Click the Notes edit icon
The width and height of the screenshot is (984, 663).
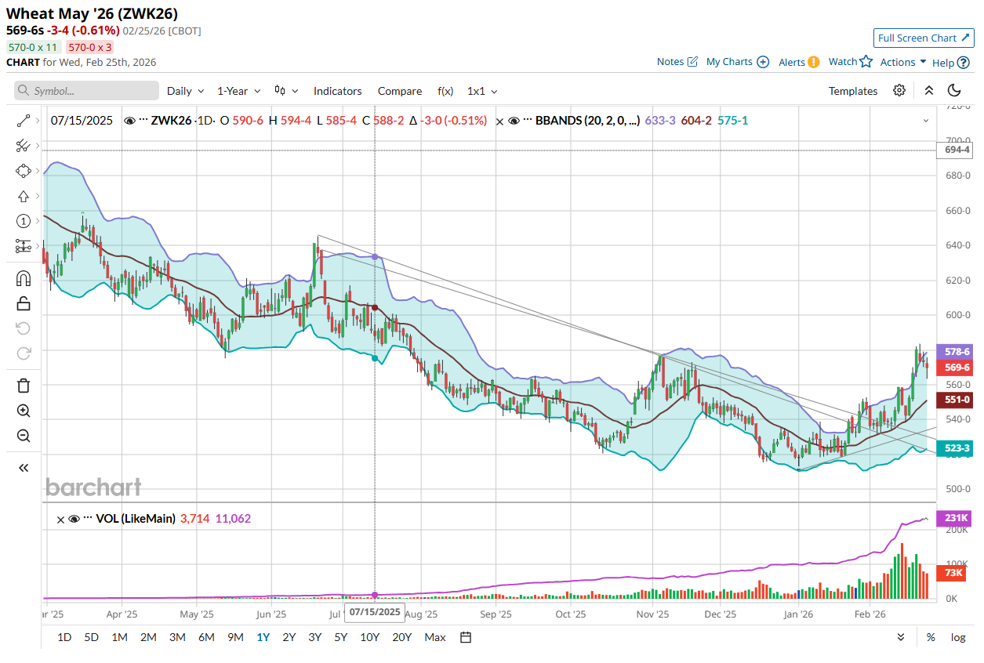(692, 62)
